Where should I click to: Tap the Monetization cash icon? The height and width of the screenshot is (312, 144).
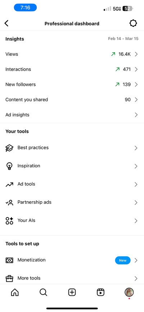[9, 260]
